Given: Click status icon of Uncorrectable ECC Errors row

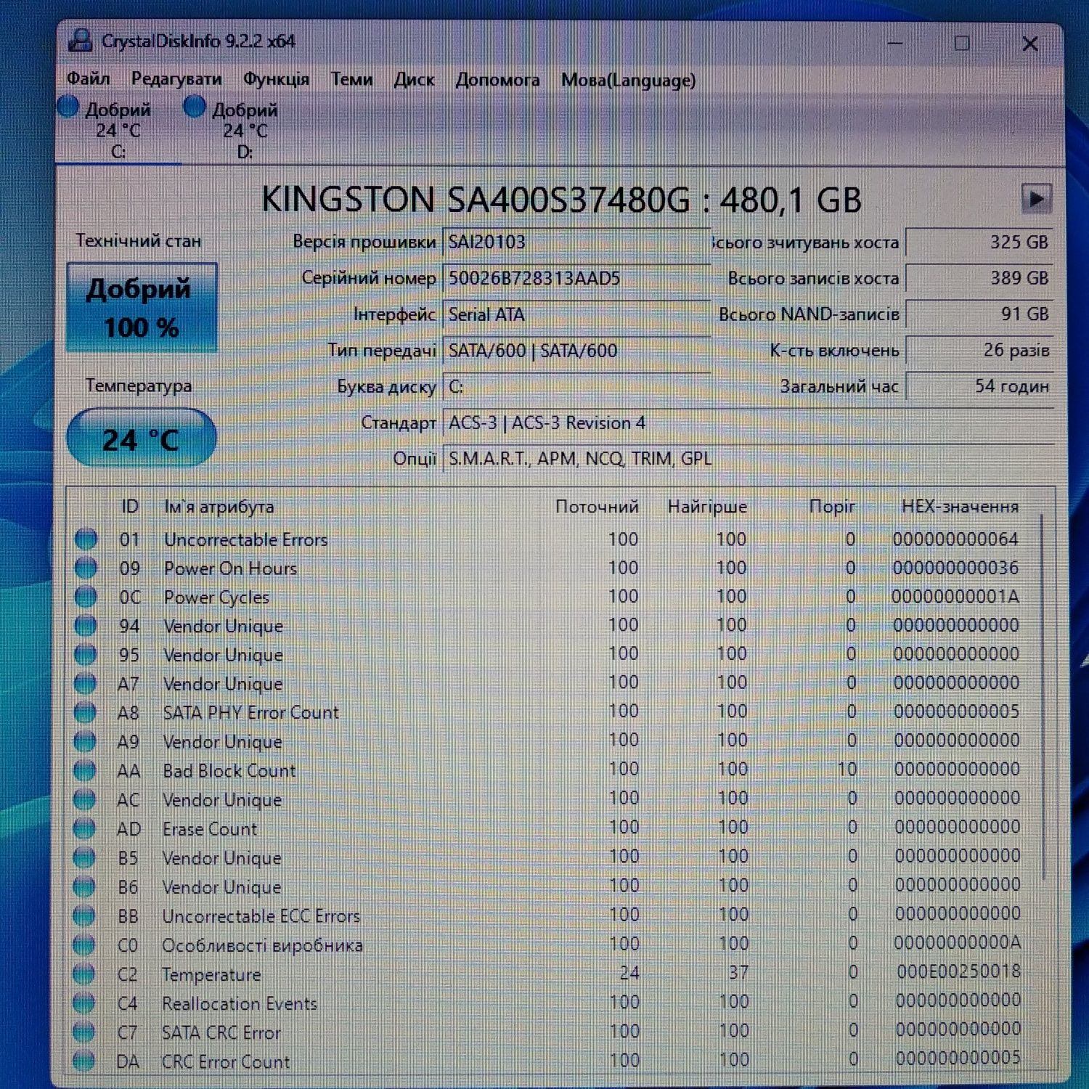Looking at the screenshot, I should tap(84, 915).
